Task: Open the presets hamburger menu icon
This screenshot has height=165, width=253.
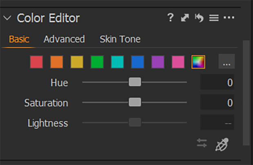Action: 214,18
